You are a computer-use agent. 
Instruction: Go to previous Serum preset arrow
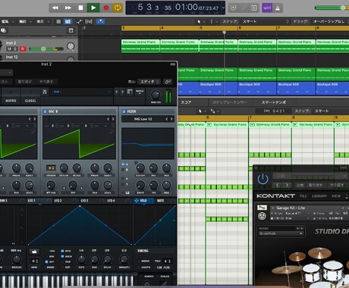(117, 92)
